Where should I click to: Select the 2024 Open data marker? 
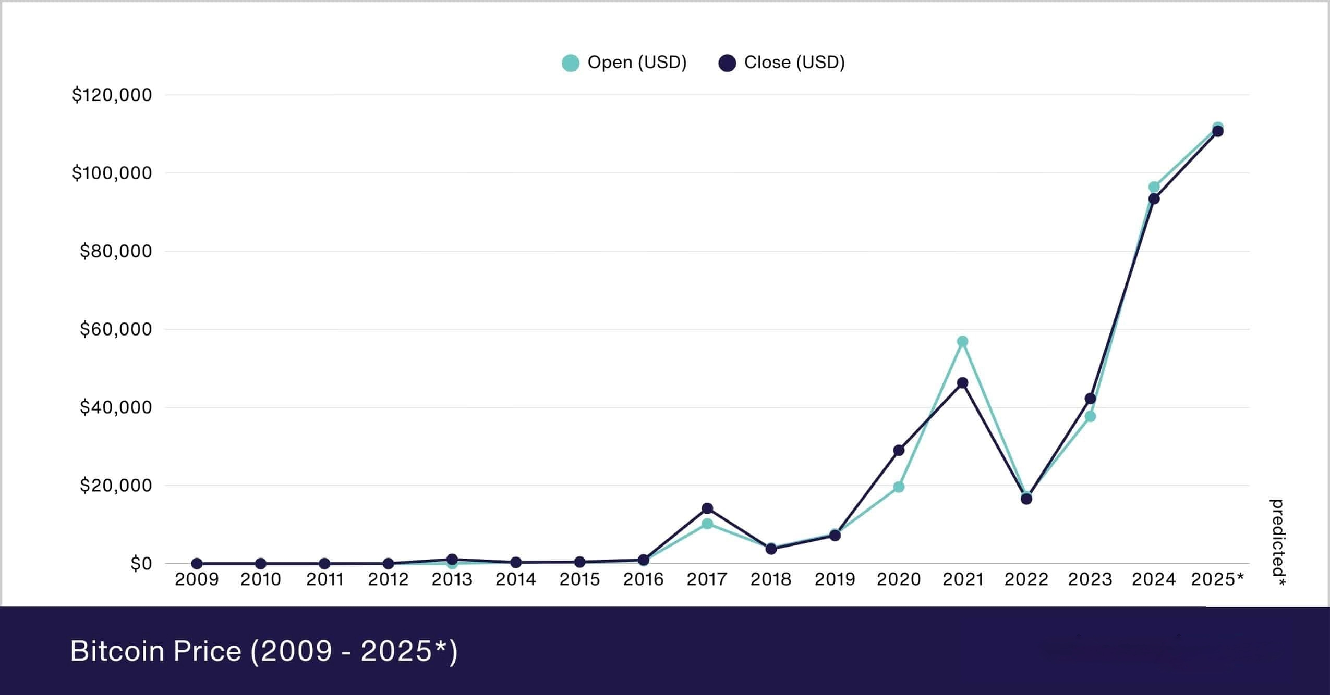1154,187
